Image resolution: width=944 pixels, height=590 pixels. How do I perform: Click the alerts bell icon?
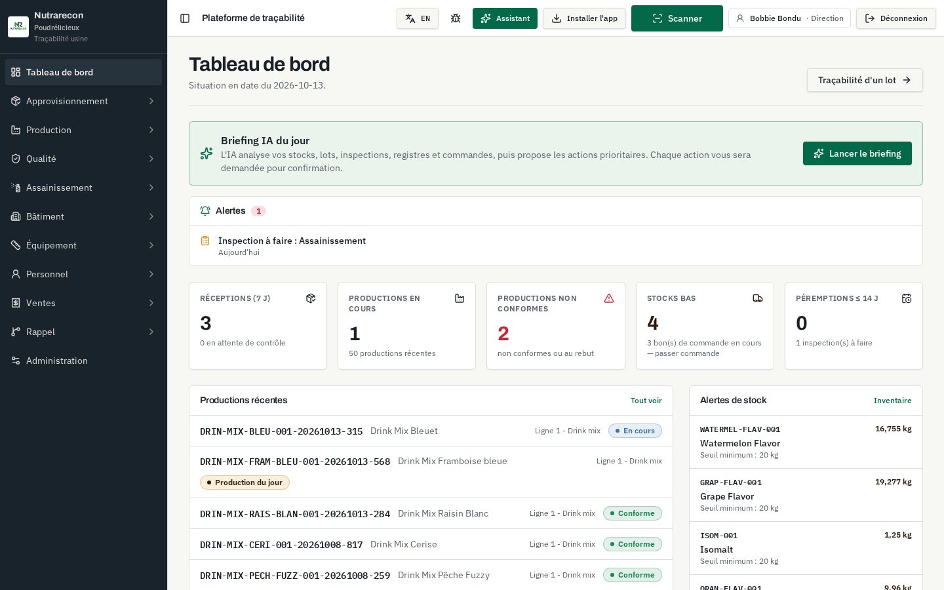205,211
